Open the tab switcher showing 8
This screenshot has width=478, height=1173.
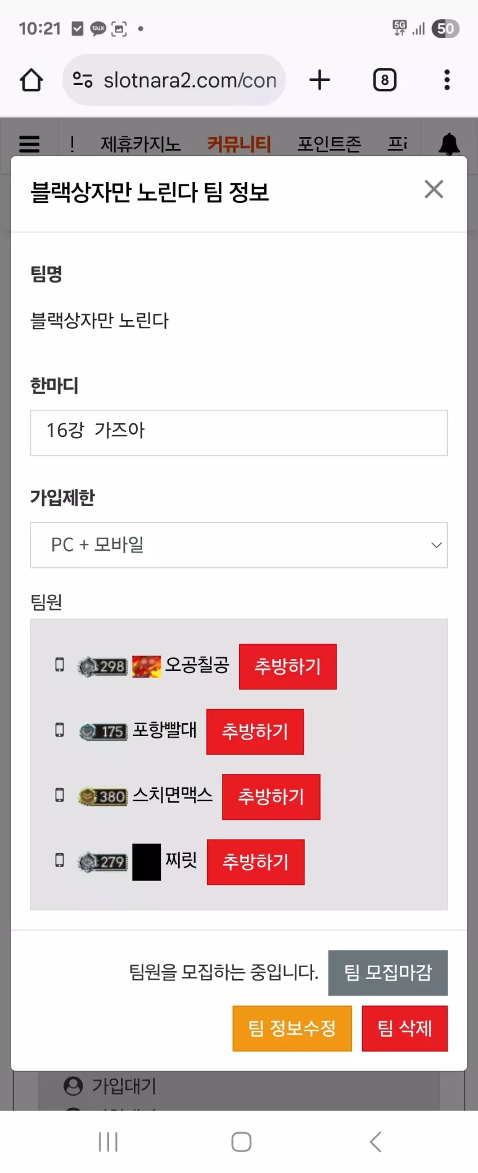[x=385, y=80]
